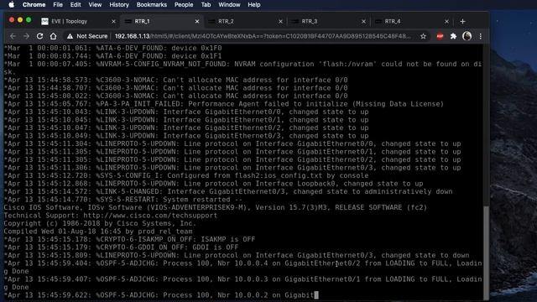Click the CRYPTO-6-GDOI_ON_OFF log line
Viewport: 537px width, 302px height.
(121, 247)
